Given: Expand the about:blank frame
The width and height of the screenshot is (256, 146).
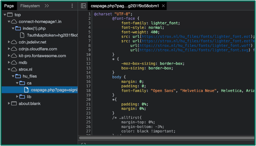Looking at the screenshot, I should point(9,104).
